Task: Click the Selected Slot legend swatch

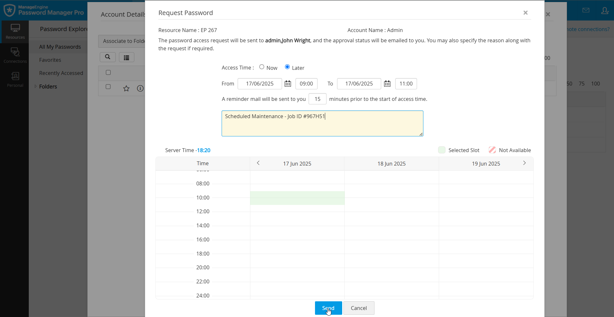Action: point(442,150)
